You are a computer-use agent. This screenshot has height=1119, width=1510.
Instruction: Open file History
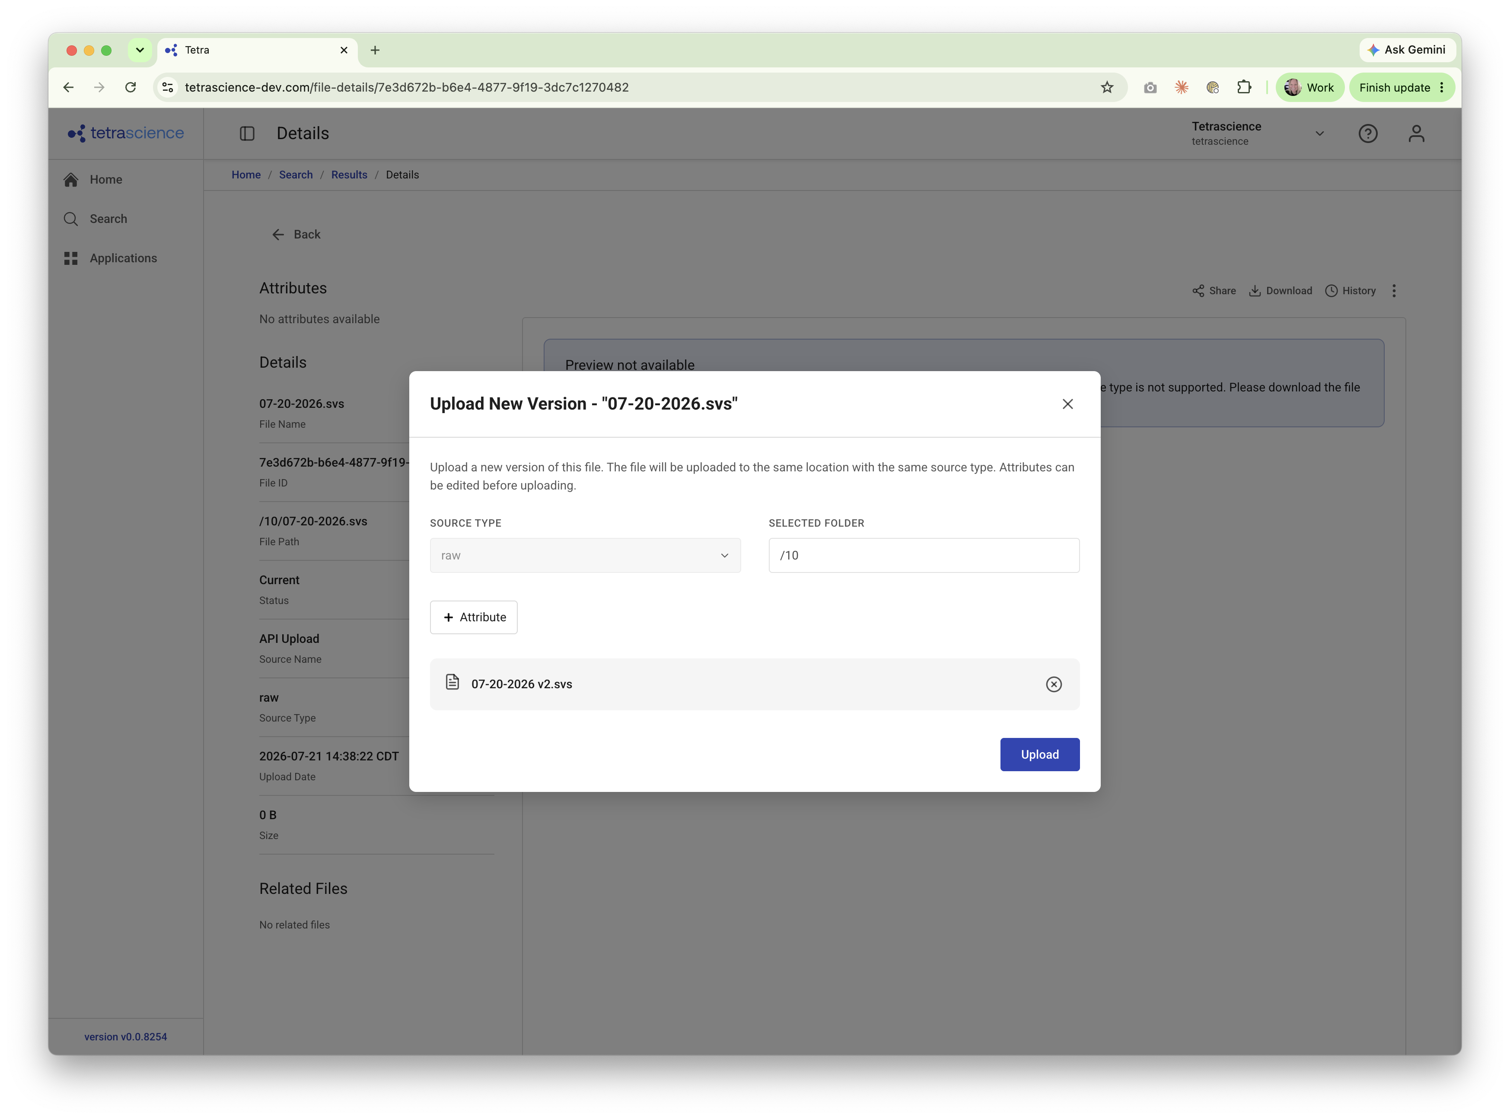(1349, 291)
